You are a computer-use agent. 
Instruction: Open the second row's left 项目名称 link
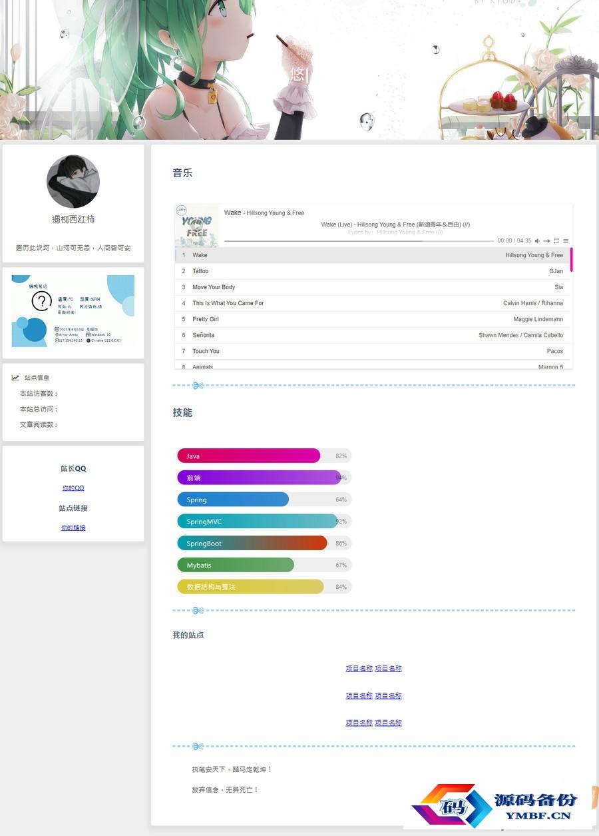pyautogui.click(x=359, y=695)
